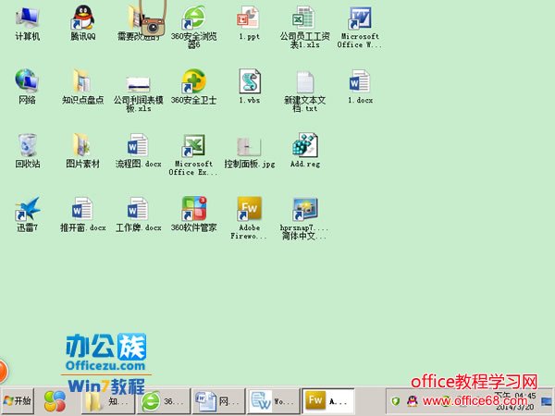Launch 迅雷7 shortcut
The width and height of the screenshot is (555, 416).
tap(27, 214)
